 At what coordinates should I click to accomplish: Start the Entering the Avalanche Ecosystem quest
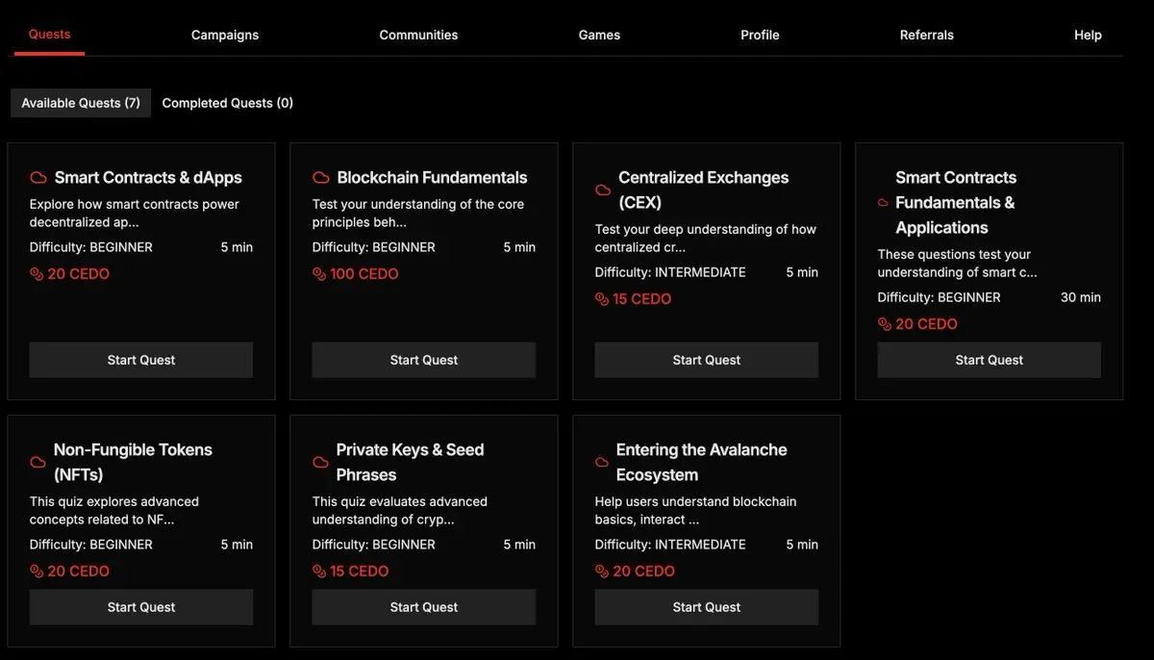click(x=707, y=607)
